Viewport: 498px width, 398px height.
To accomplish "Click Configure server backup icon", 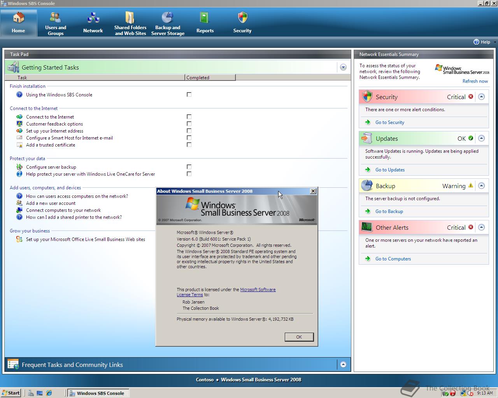I will (x=19, y=167).
